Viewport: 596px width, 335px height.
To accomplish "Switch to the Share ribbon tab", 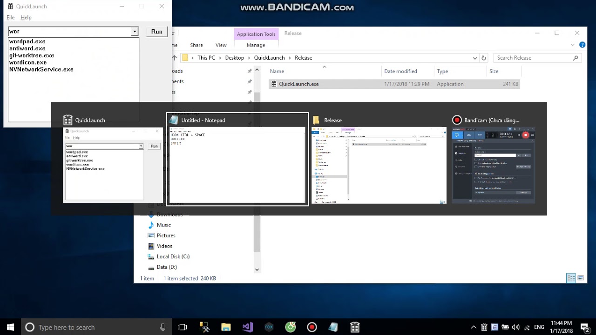I will (x=196, y=45).
